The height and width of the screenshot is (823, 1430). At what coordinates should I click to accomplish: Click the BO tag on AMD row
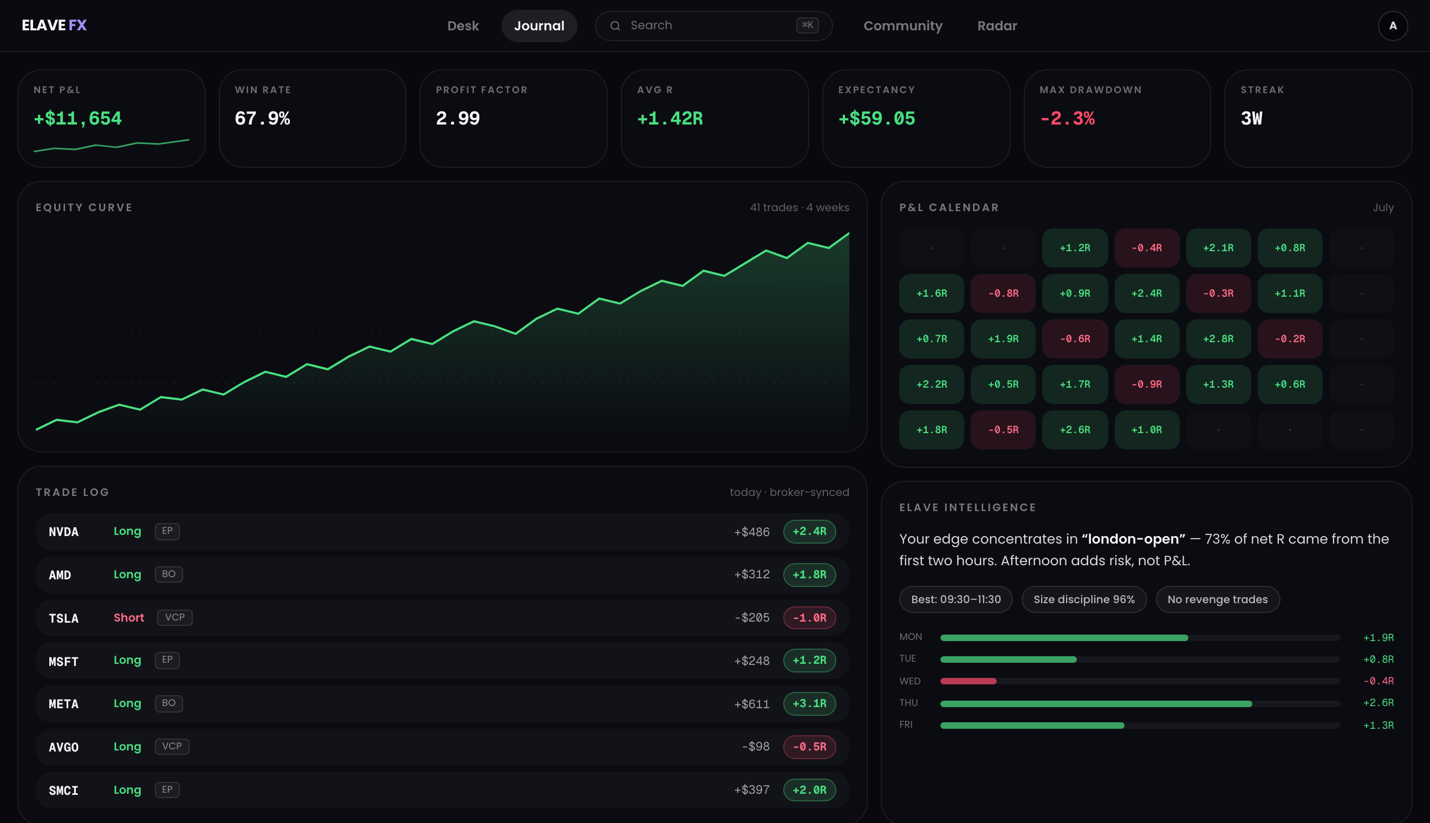(168, 574)
